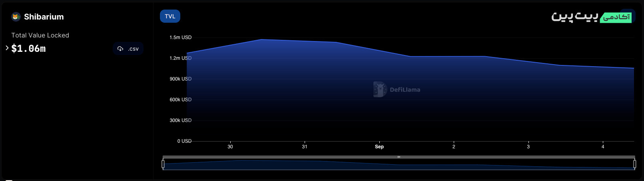This screenshot has width=644, height=181.
Task: Click the Total Value Locked label
Action: click(x=40, y=35)
